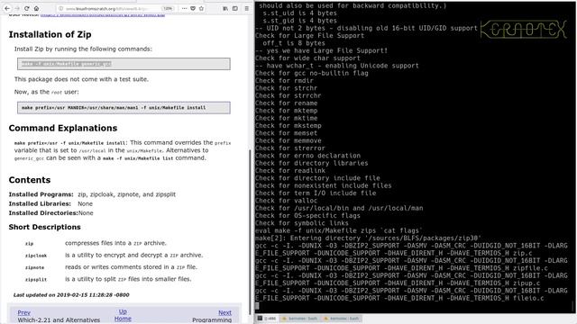Bookmark this page with the star icon
Viewport: 577px width, 324px height.
coord(201,8)
